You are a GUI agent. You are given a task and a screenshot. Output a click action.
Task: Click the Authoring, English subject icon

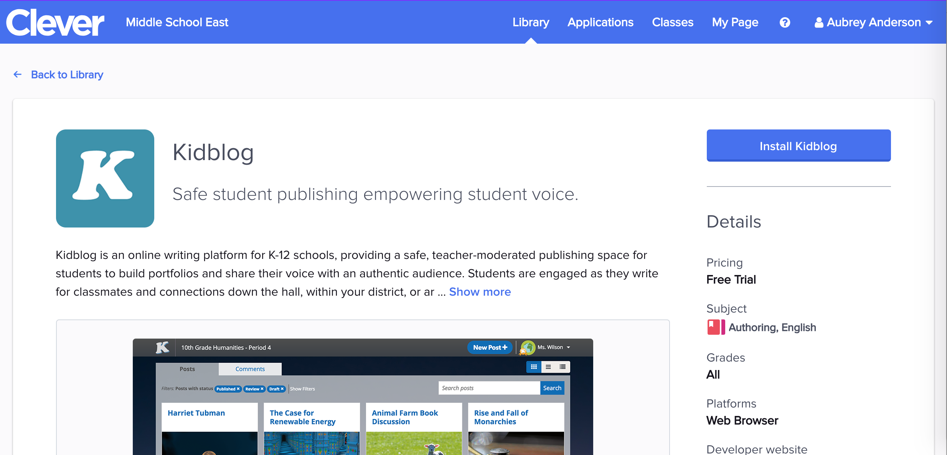pyautogui.click(x=716, y=327)
